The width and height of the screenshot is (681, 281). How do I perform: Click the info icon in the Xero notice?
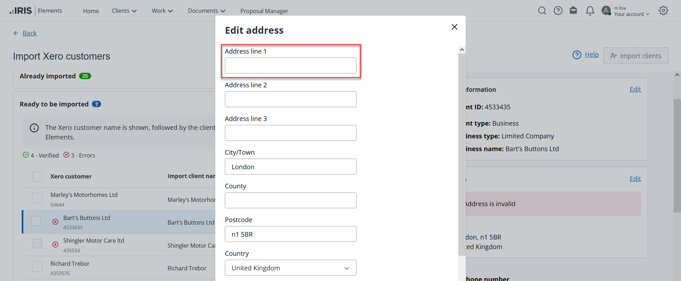(34, 128)
